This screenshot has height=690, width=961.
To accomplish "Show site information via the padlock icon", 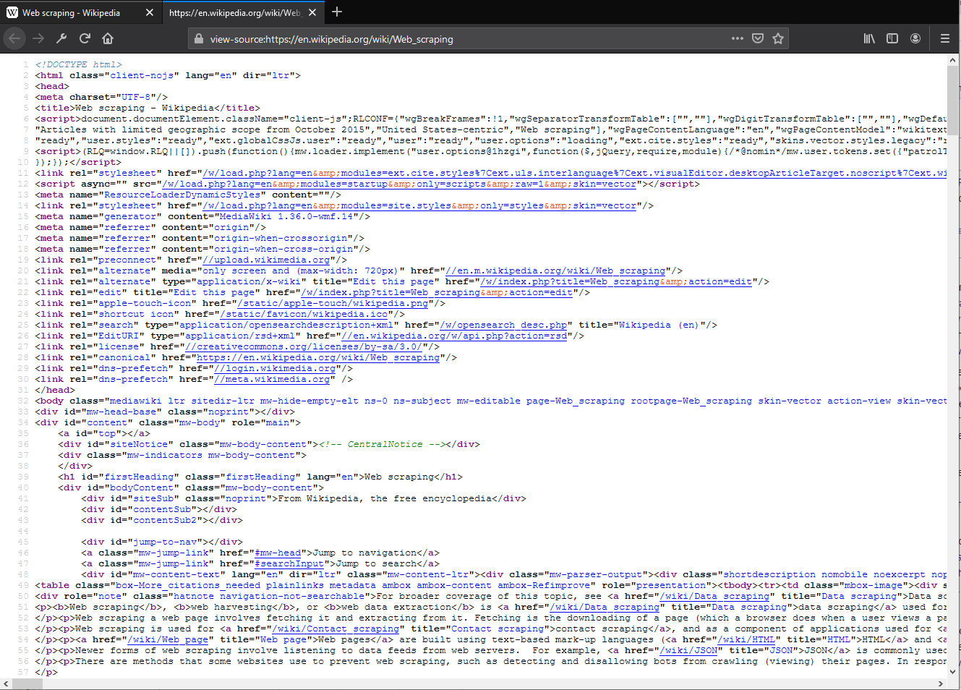I will click(199, 39).
